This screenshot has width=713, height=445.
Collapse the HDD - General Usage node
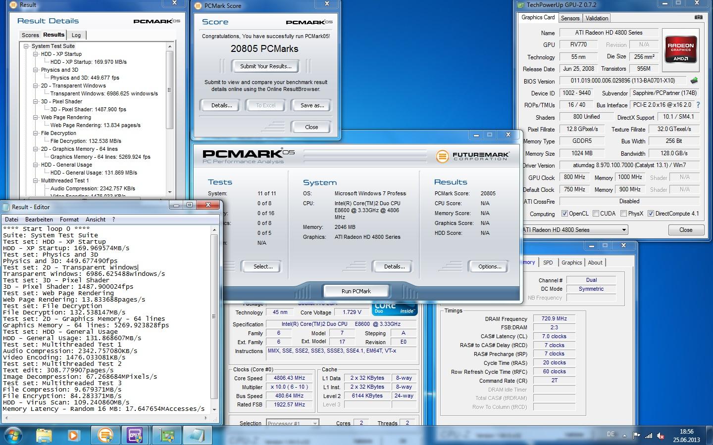[x=36, y=165]
